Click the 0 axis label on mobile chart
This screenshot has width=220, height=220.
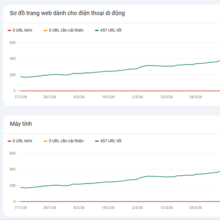click(15, 91)
